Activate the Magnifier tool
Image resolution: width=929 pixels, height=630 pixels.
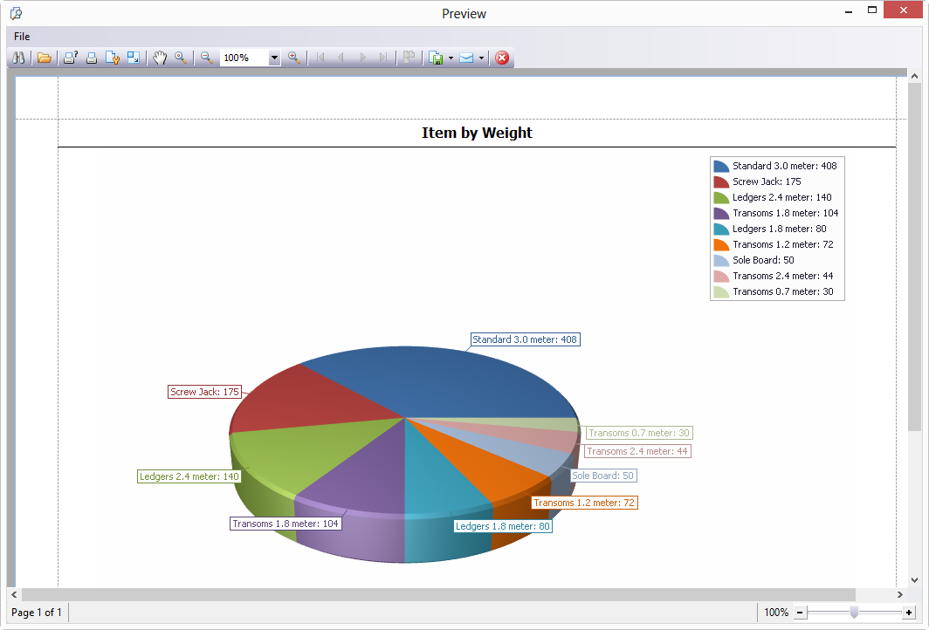click(181, 58)
